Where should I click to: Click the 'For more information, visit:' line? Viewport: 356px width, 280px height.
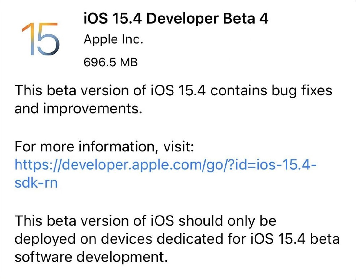tap(104, 146)
